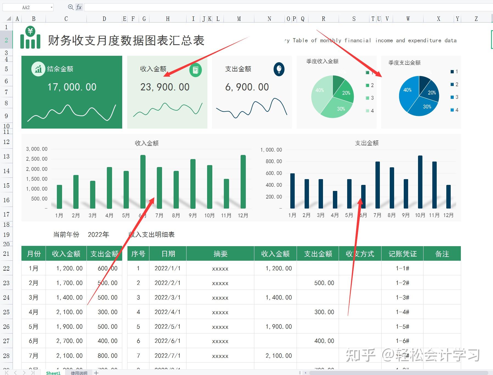Click the balance chart icon beside 结余金额

pyautogui.click(x=38, y=69)
